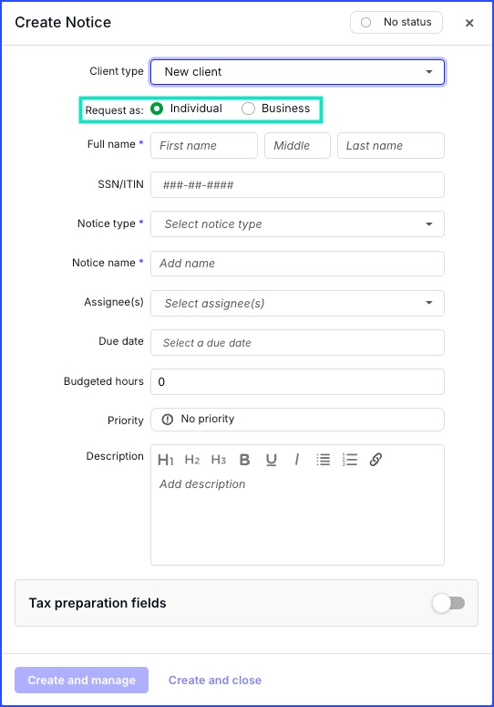This screenshot has height=707, width=494.
Task: Insert bulleted list in description
Action: [x=323, y=460]
